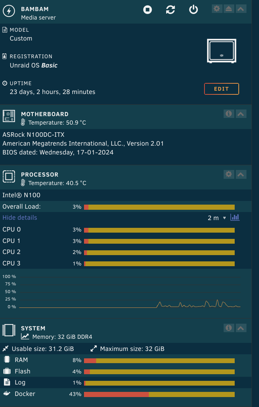
Task: Collapse the BAMBAM server panel
Action: click(x=241, y=8)
